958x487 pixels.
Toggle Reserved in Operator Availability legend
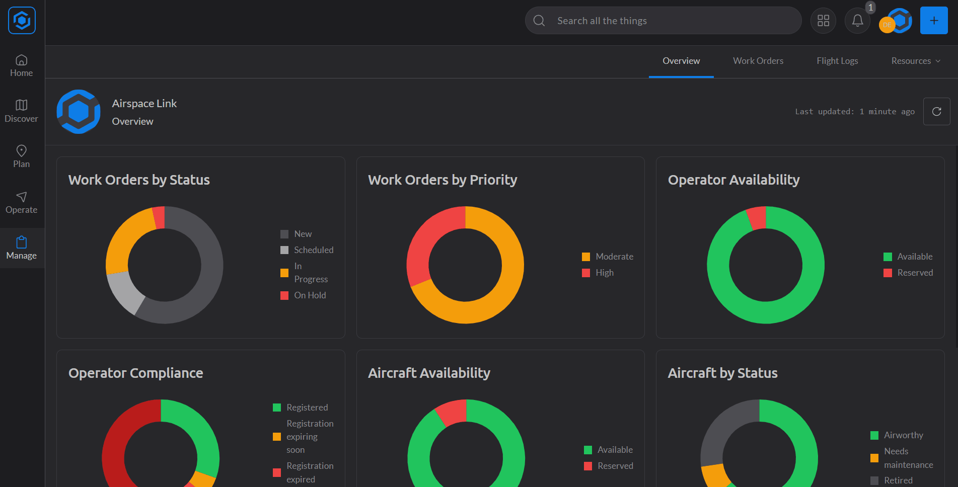tap(909, 273)
